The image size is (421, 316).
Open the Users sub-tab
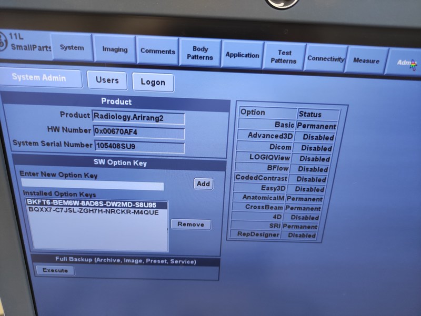pyautogui.click(x=107, y=80)
